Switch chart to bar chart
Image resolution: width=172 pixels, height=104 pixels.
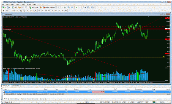click(58, 7)
